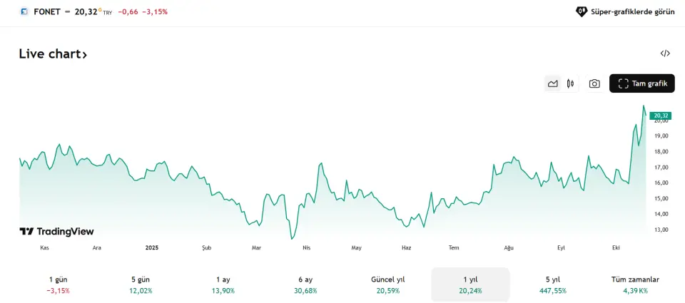Viewport: 685px width, 303px height.
Task: Show Tüm zamanlar range
Action: [x=635, y=284]
